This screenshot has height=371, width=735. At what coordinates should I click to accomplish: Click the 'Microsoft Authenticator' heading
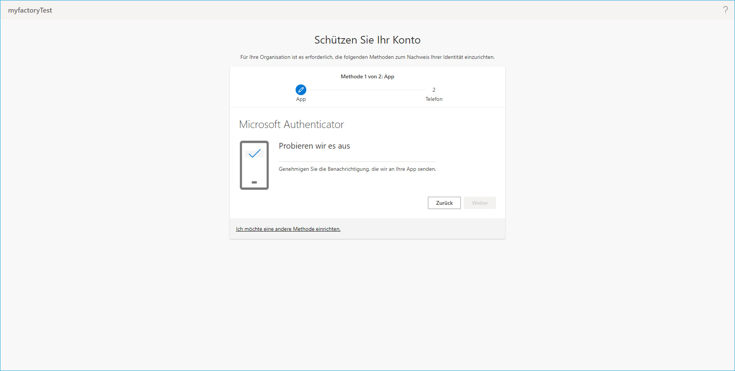tap(291, 124)
